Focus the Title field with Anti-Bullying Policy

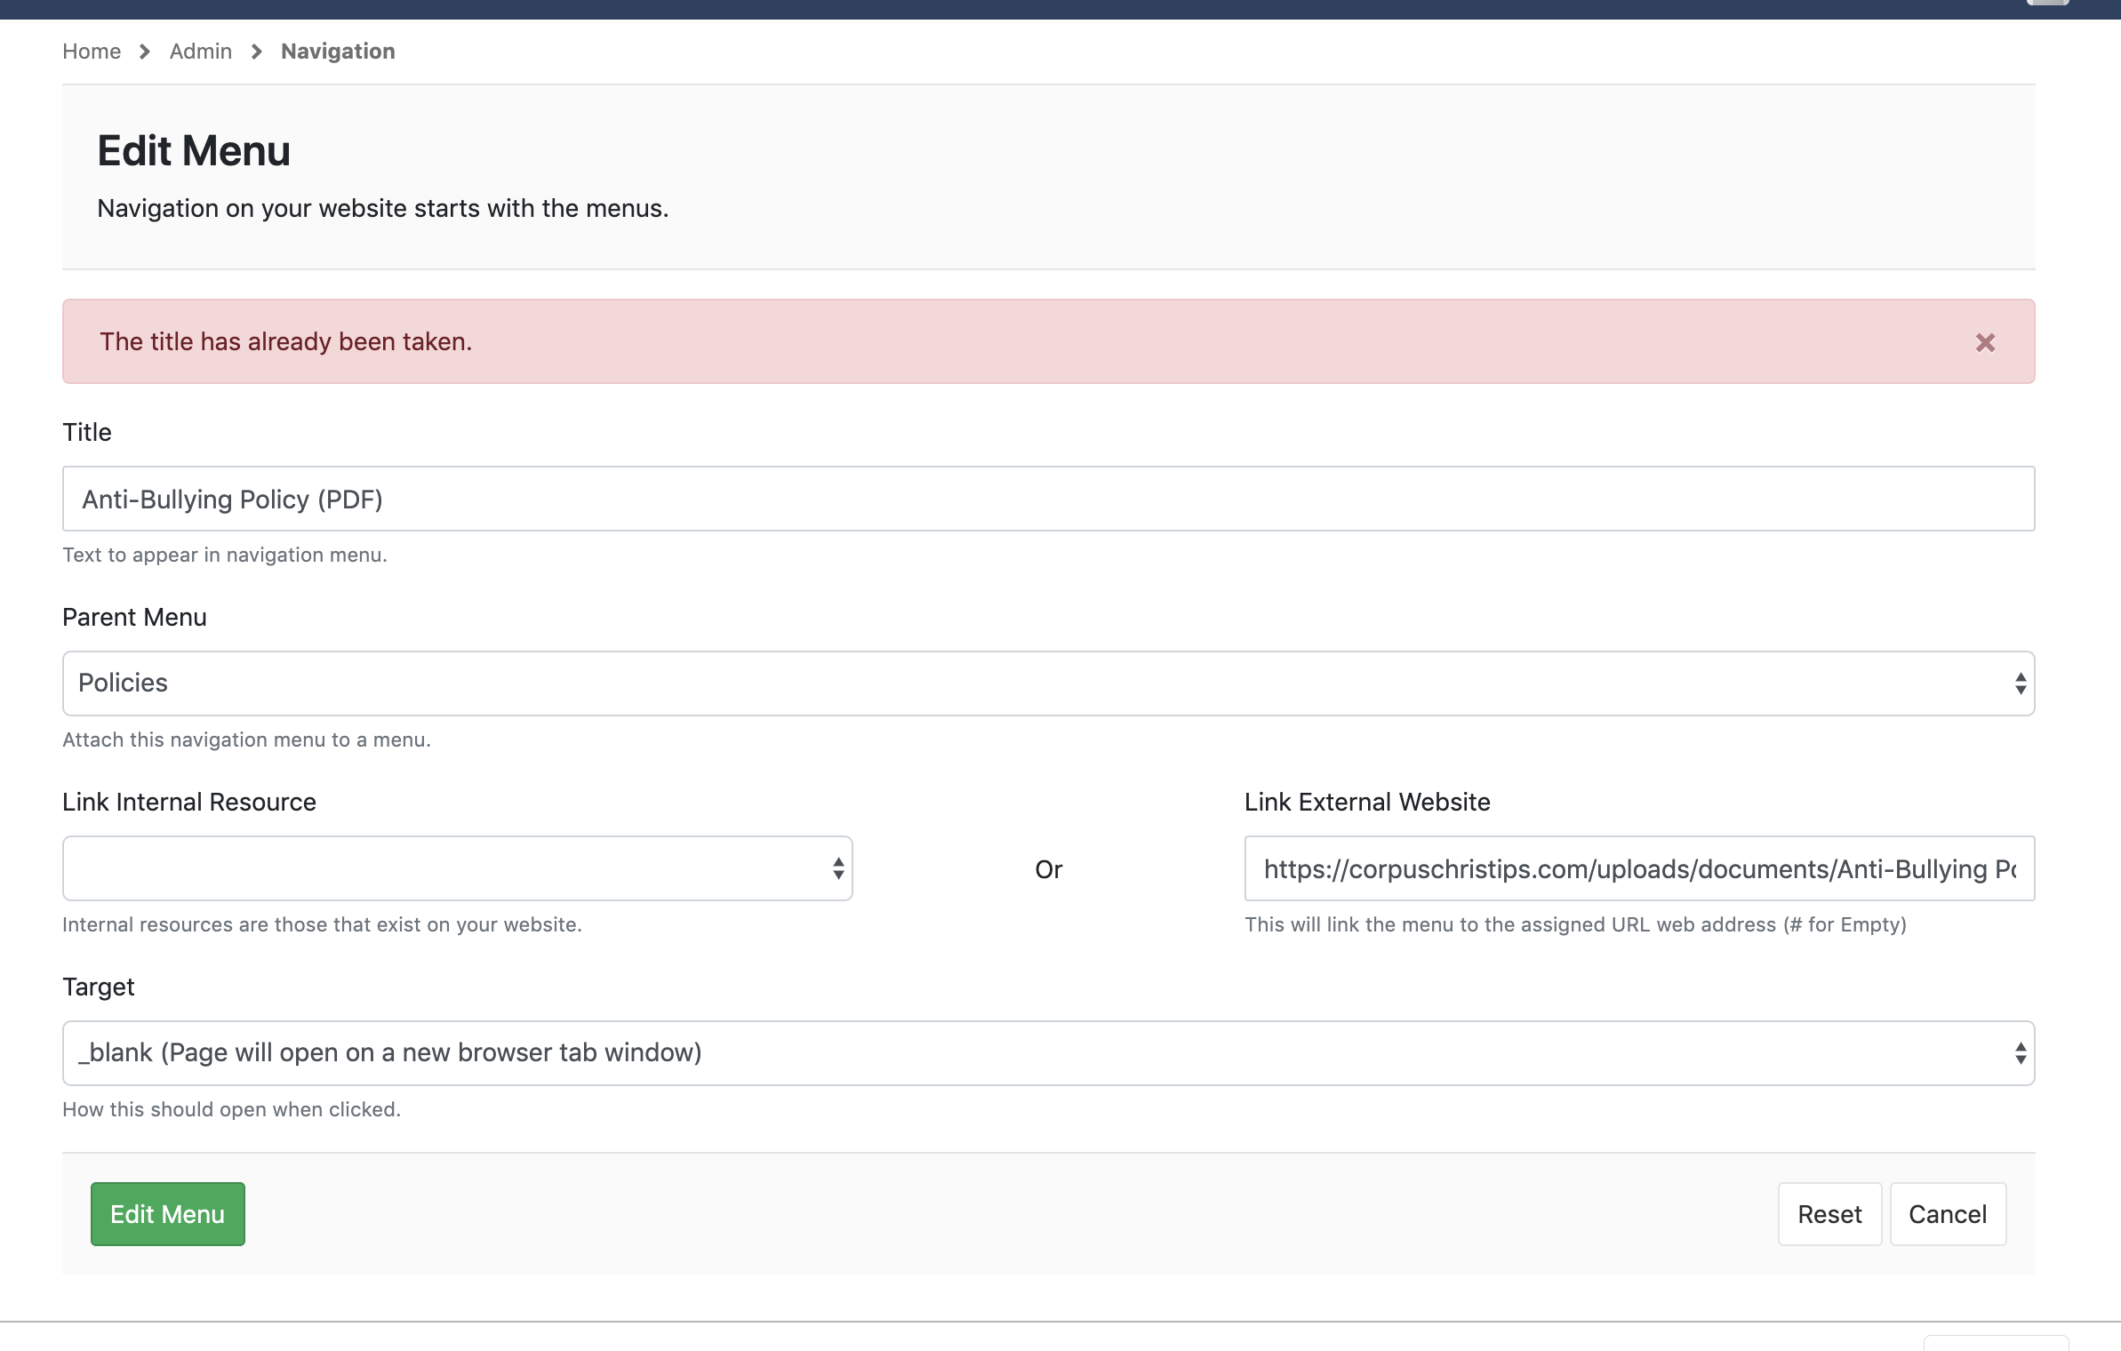(x=1047, y=499)
